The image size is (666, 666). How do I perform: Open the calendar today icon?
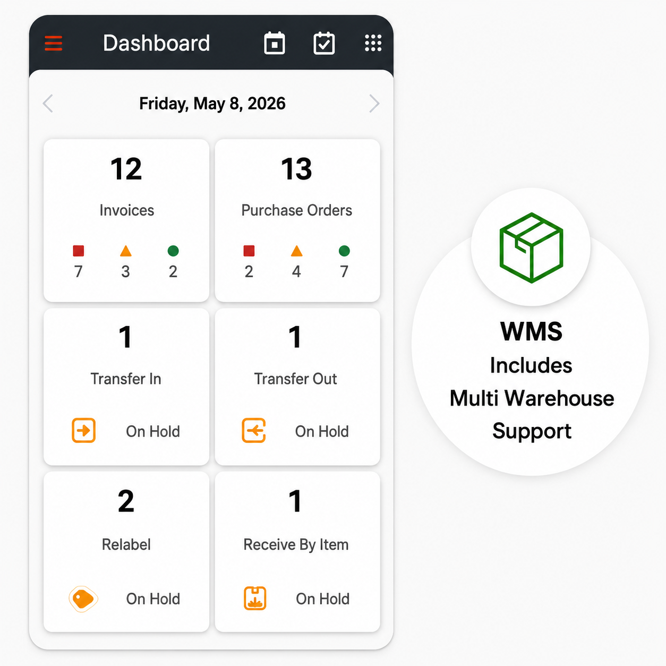(275, 43)
